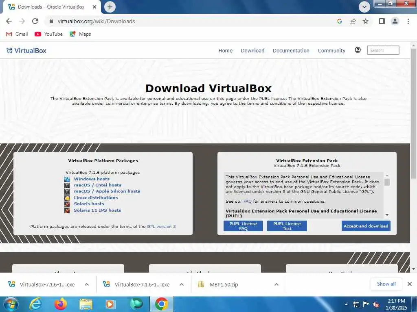The width and height of the screenshot is (417, 312).
Task: Open the FAQ link in license text
Action: coord(247,201)
